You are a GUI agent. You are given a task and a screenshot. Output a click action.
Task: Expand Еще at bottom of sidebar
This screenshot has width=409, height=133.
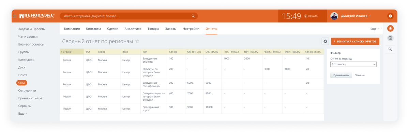tap(22, 114)
